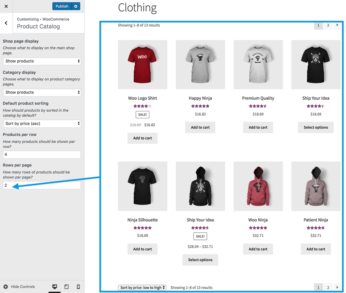Click the SALE! badge on Woo Logo Shirt
The image size is (346, 293).
coord(142,115)
